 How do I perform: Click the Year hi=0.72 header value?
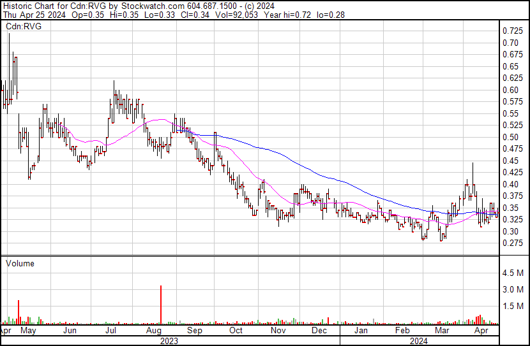[x=287, y=15]
